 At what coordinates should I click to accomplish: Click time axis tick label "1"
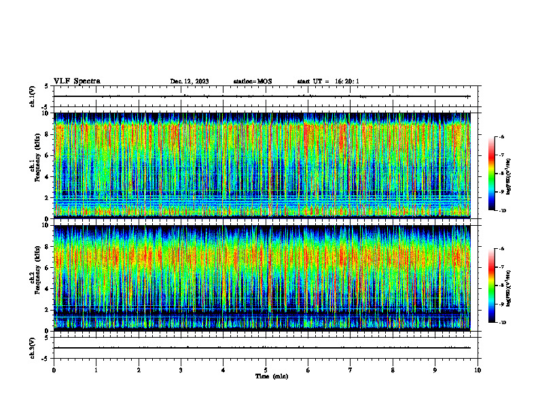coord(96,370)
